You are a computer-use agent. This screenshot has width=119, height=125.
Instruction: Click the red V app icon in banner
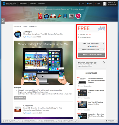pos(40,16)
